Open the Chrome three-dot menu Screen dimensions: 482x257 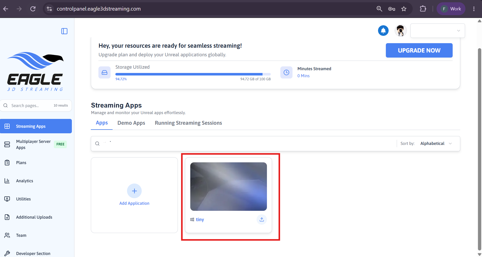(x=474, y=9)
